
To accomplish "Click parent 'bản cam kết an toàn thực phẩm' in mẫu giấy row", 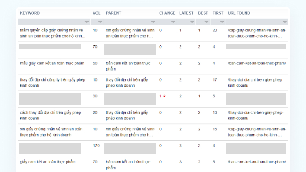I will [x=128, y=66].
